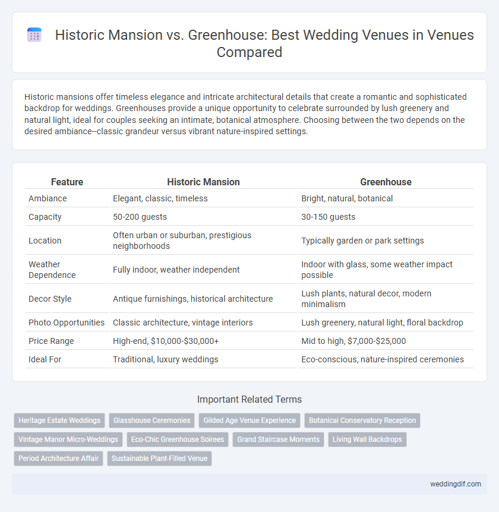The image size is (499, 512).
Task: Open the Eco-Chic Greenhouse Soirees tag
Action: coord(178,439)
